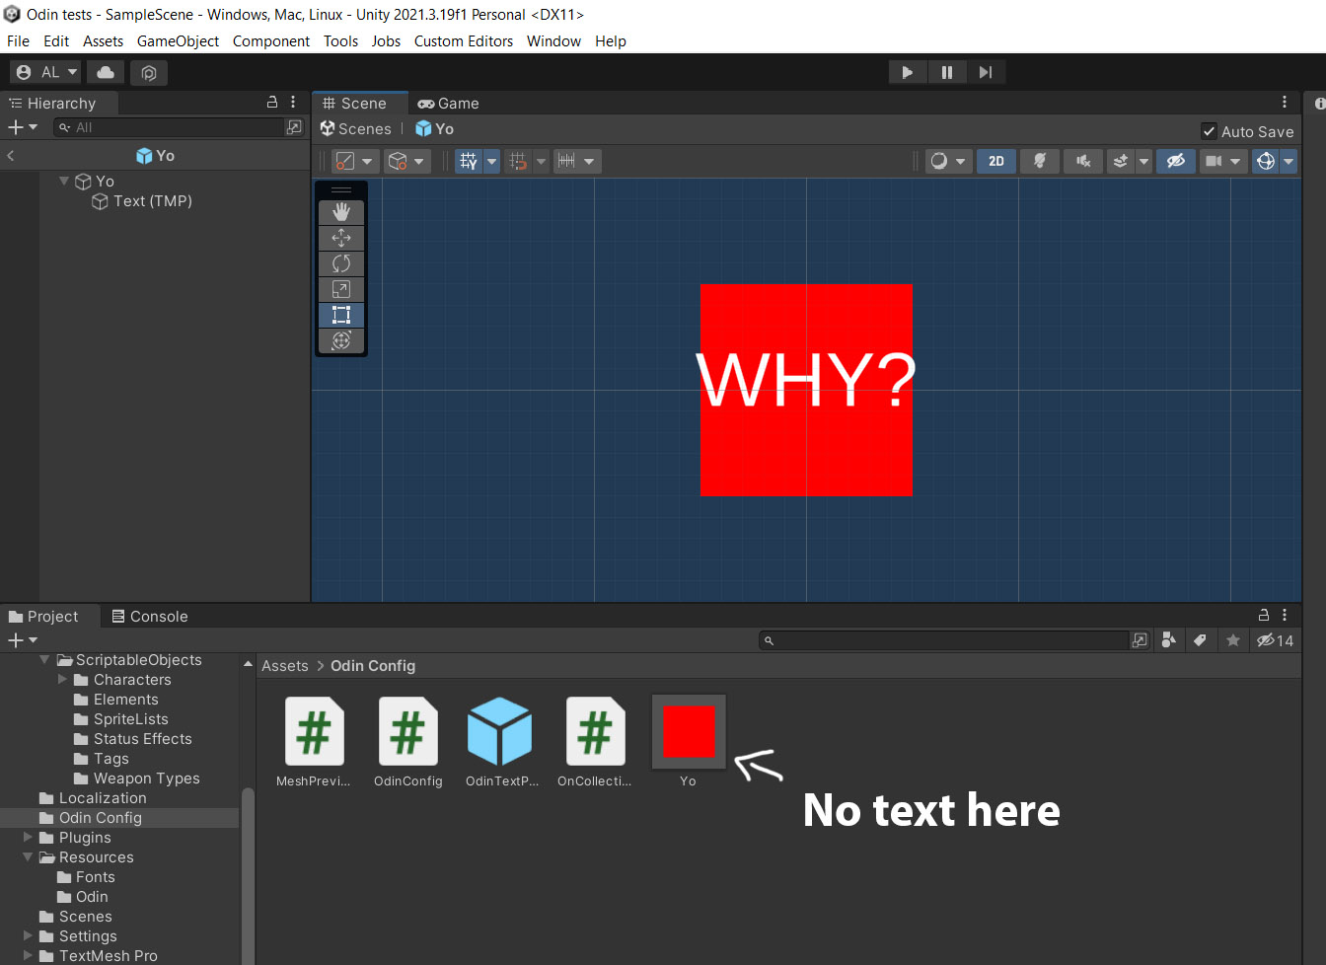
Task: Click the label filter tag icon
Action: pyautogui.click(x=1201, y=640)
